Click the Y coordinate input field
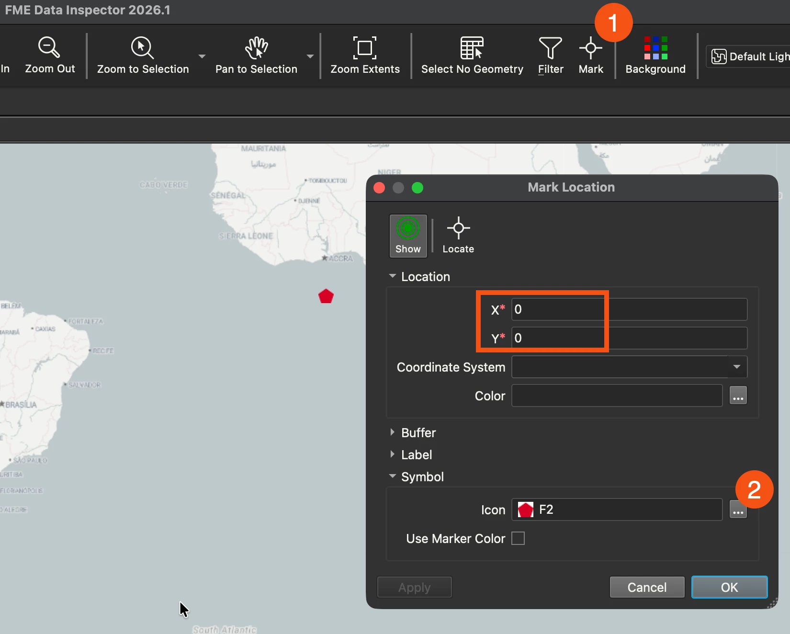790x634 pixels. (629, 338)
